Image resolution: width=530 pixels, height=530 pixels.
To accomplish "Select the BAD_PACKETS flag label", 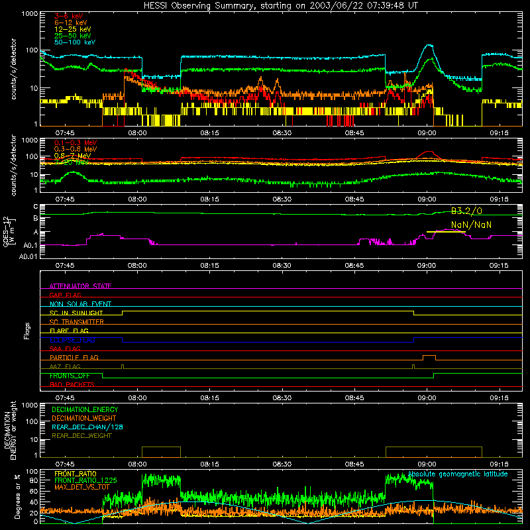I will [x=72, y=384].
